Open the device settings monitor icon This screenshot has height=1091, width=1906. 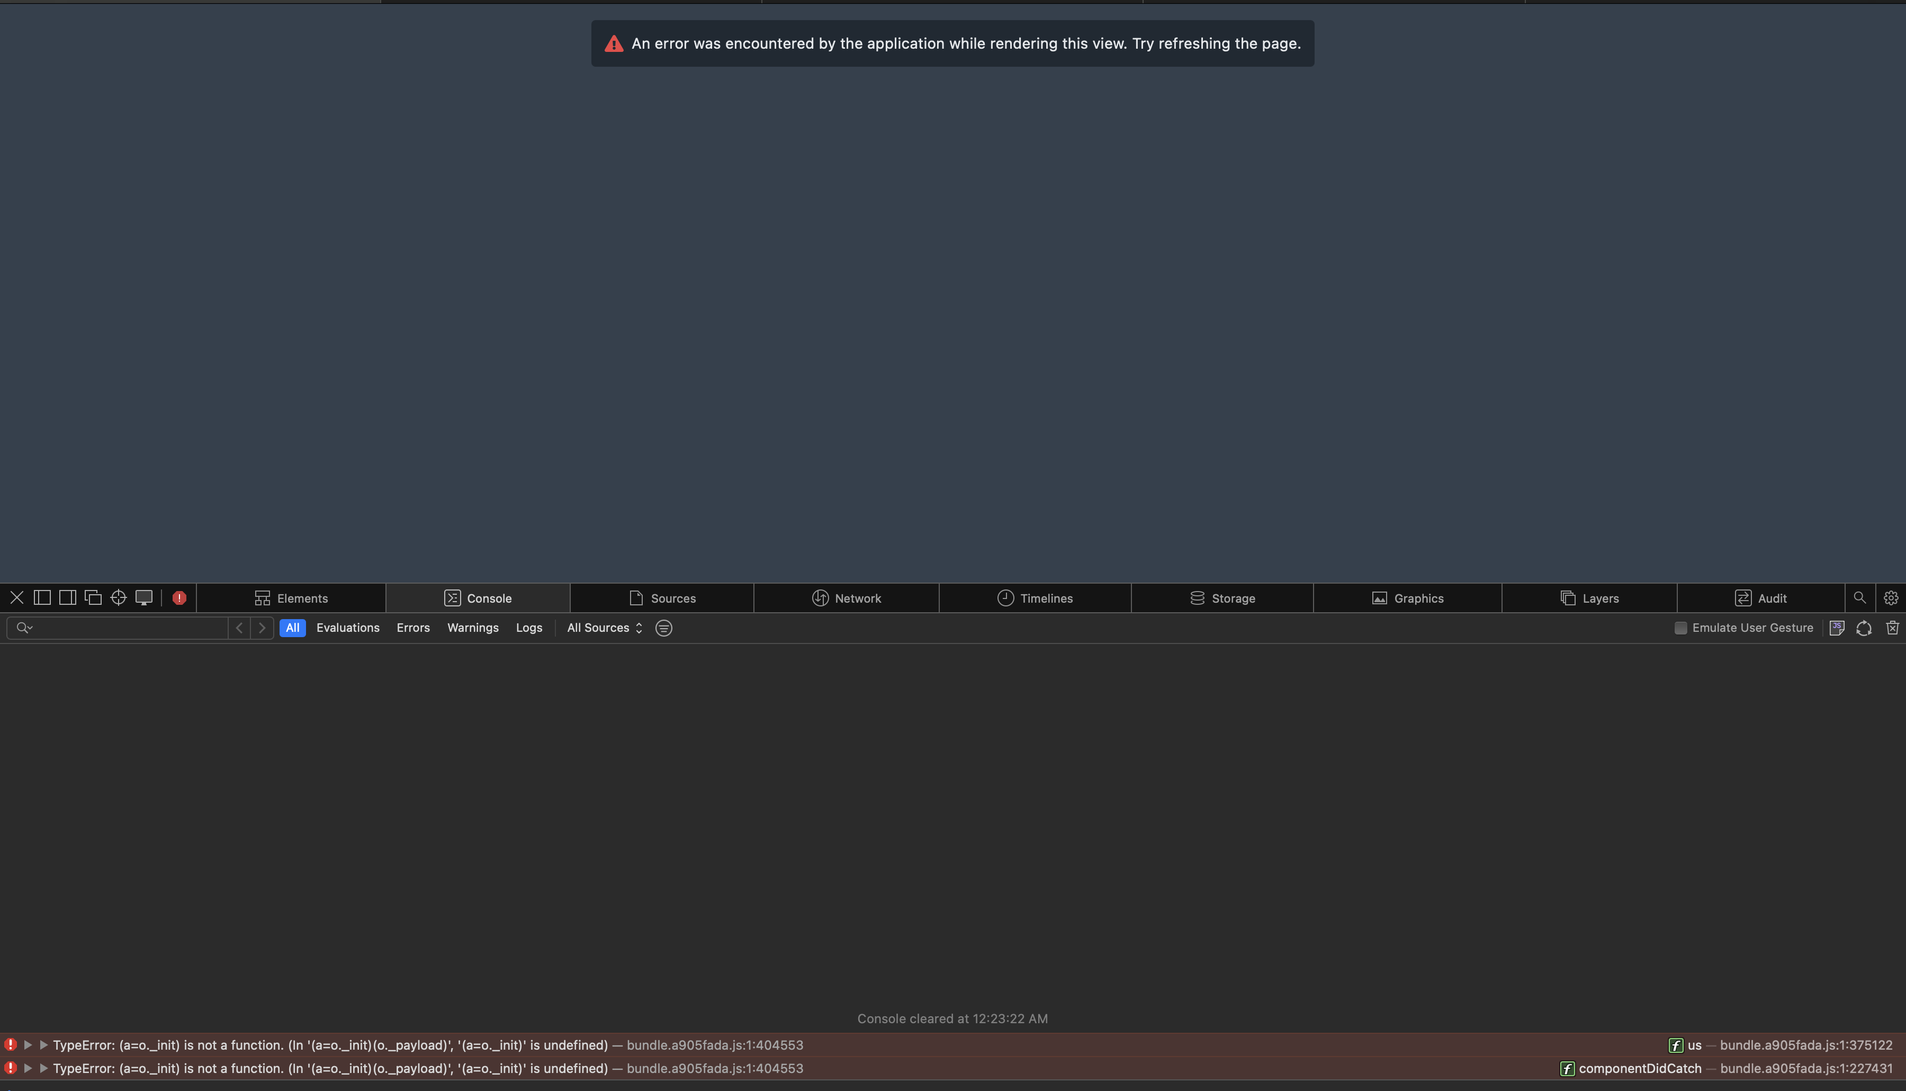[144, 597]
